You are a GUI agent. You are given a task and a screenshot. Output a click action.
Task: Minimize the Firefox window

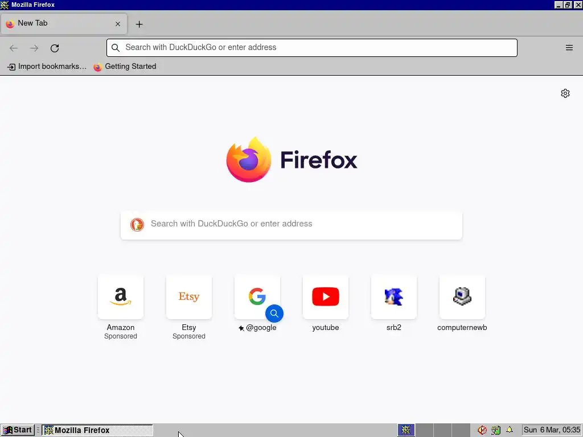[558, 5]
